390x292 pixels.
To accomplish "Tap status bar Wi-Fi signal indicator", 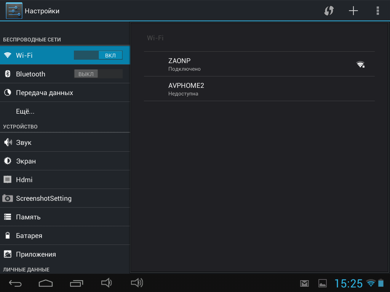I will [371, 283].
